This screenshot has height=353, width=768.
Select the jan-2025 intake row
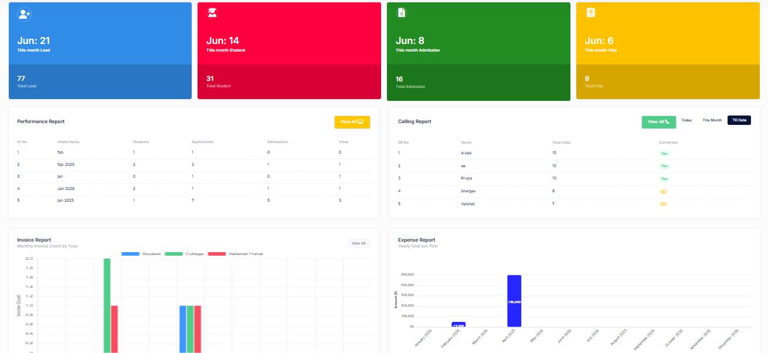pyautogui.click(x=64, y=201)
